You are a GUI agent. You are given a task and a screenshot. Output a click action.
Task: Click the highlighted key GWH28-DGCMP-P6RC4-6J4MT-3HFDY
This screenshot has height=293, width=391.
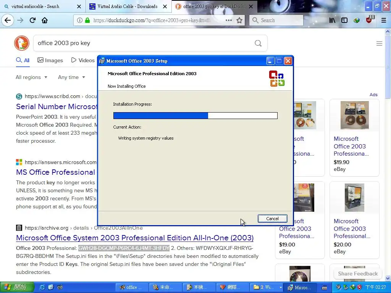pos(124,248)
